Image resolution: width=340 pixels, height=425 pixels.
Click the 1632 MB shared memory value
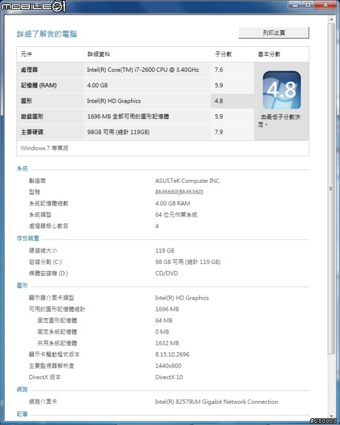pyautogui.click(x=167, y=343)
